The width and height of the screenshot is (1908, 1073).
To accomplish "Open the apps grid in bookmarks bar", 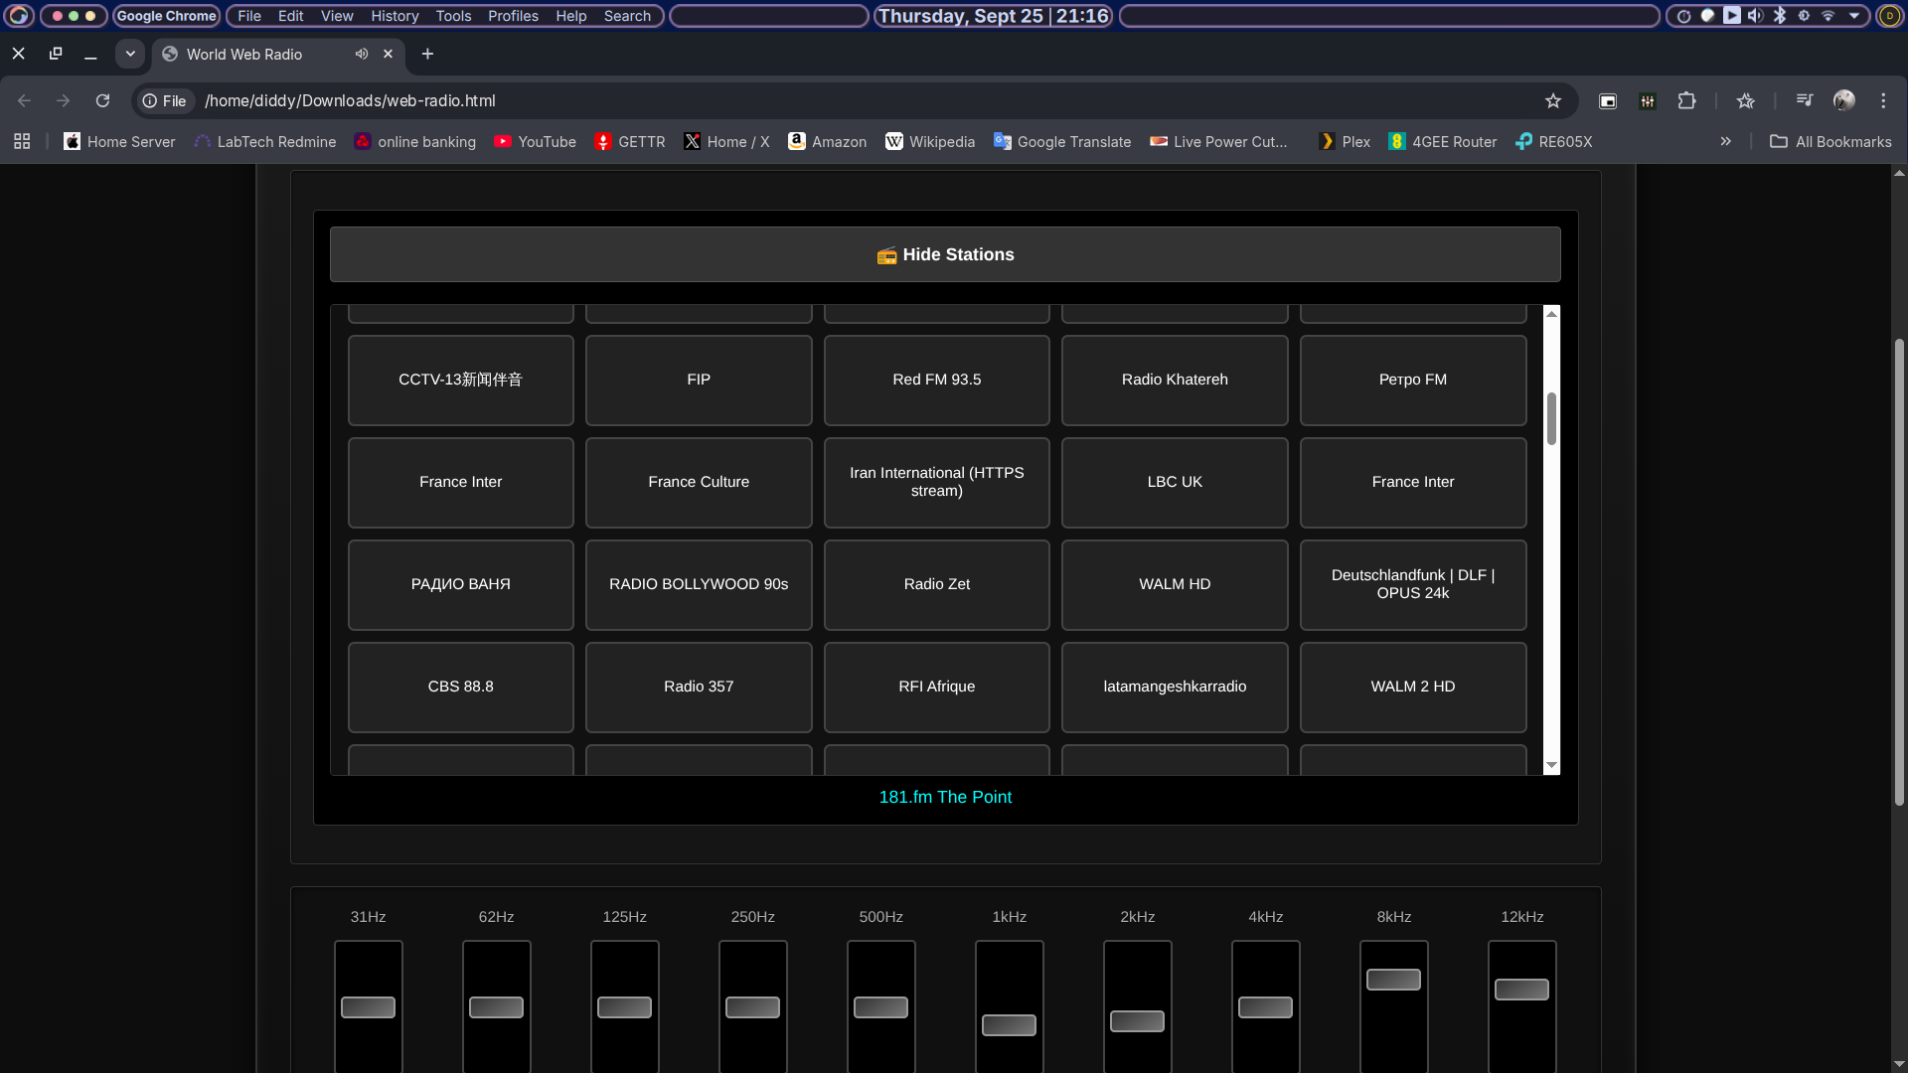I will point(22,141).
